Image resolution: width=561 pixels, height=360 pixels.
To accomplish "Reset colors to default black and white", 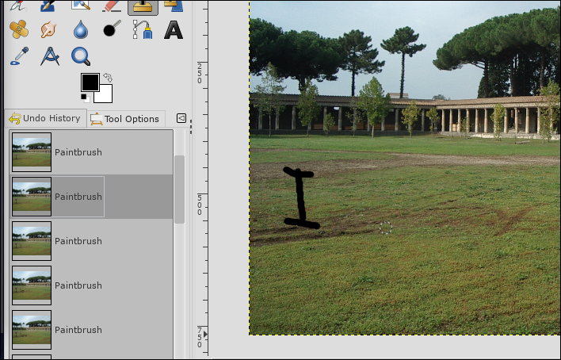I will (x=85, y=98).
